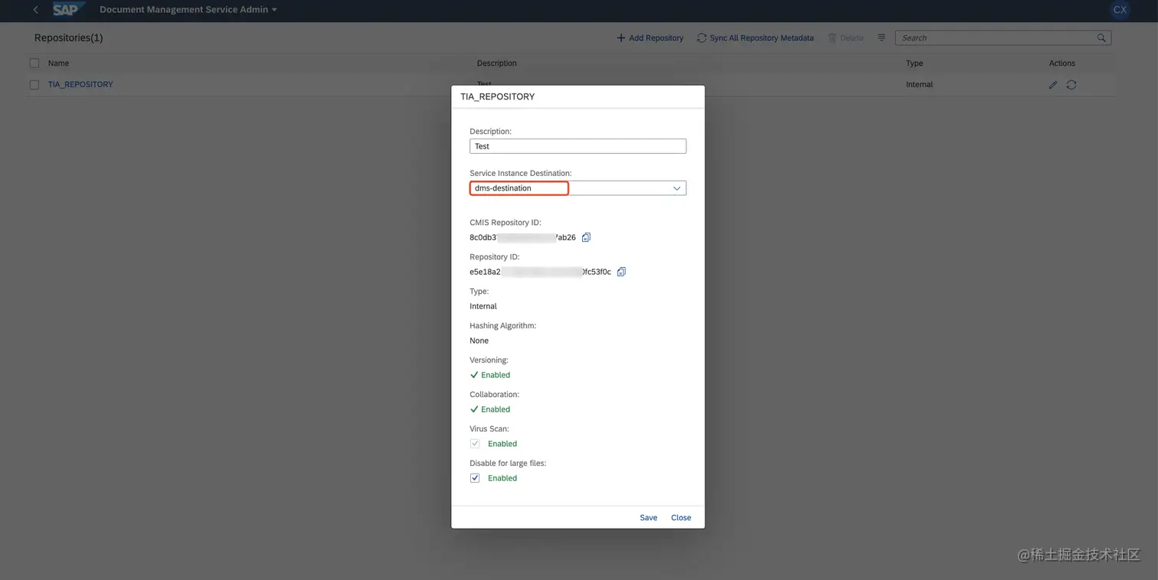Open the TIA_REPOSITORY link in table
Viewport: 1158px width, 580px height.
80,84
